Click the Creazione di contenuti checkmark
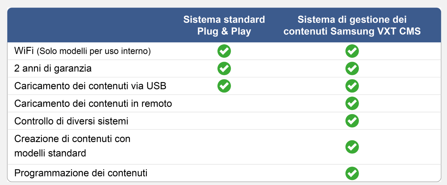Image resolution: width=447 pixels, height=185 pixels. tap(352, 147)
